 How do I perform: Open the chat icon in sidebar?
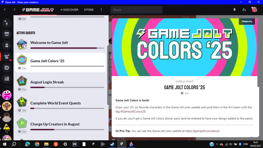[7, 23]
